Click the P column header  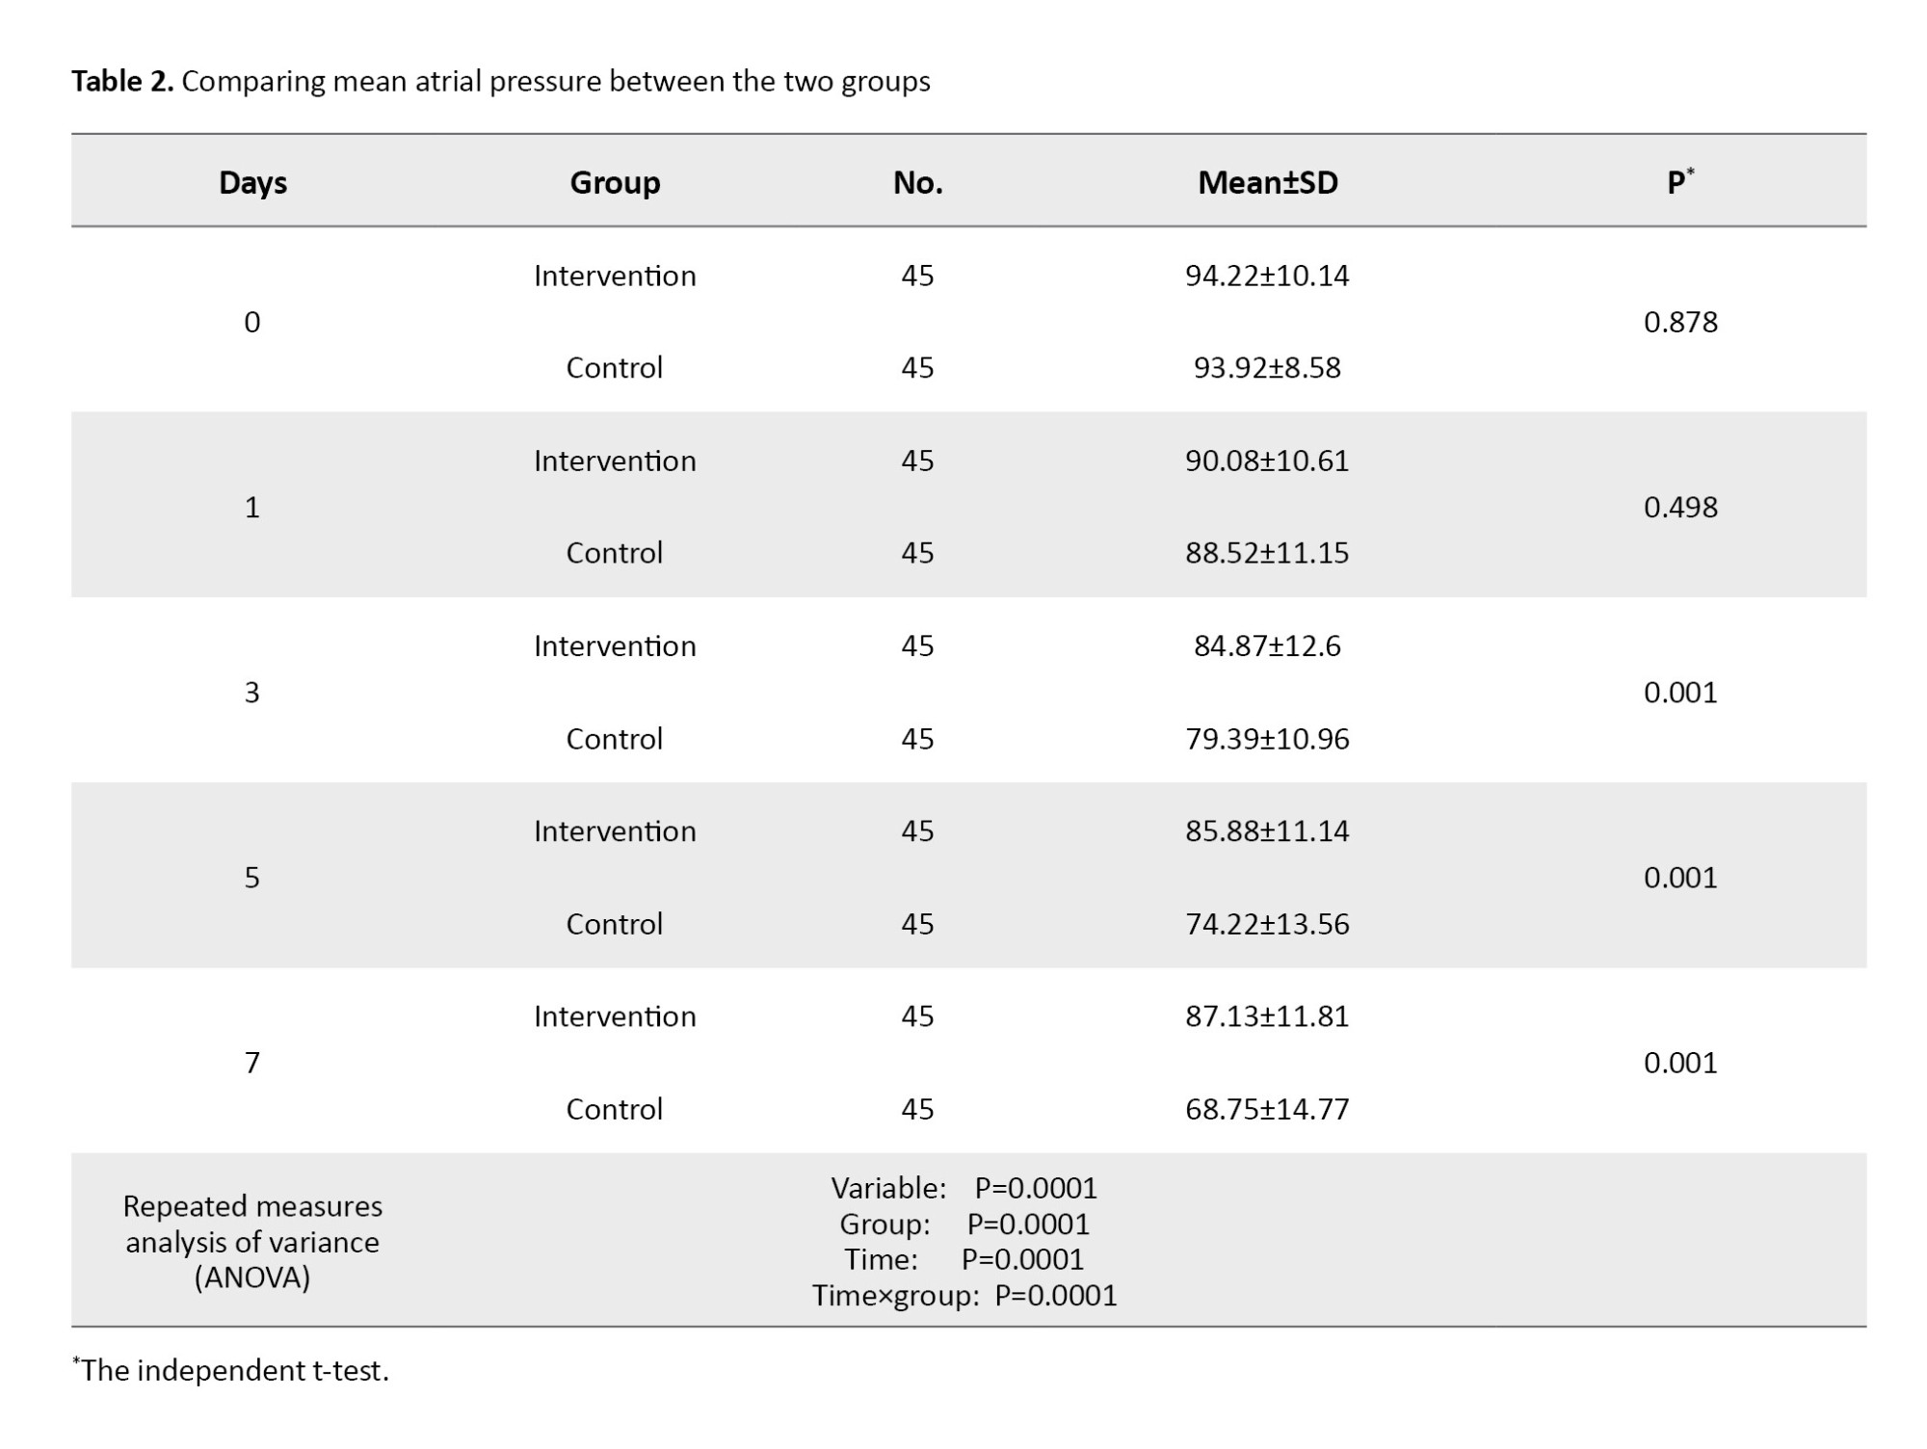pos(1679,182)
